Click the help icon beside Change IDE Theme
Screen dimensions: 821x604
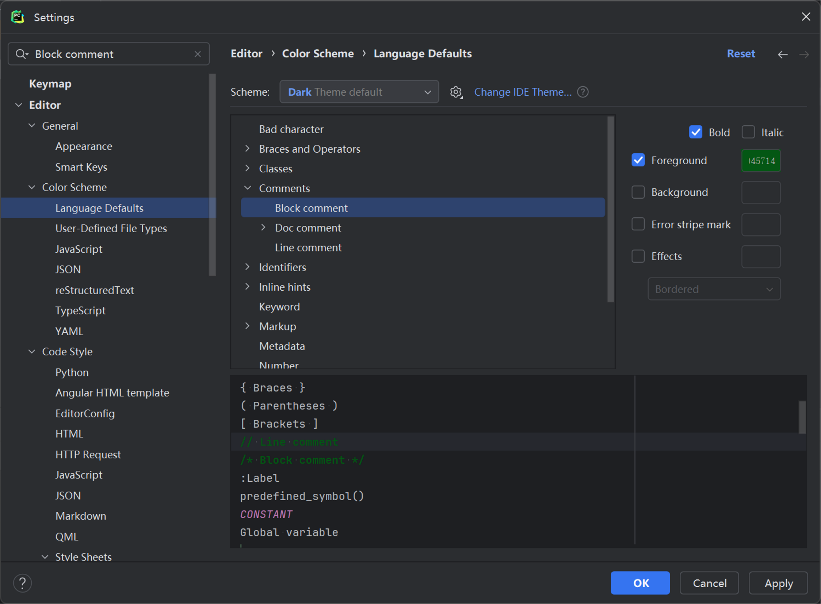pos(583,92)
